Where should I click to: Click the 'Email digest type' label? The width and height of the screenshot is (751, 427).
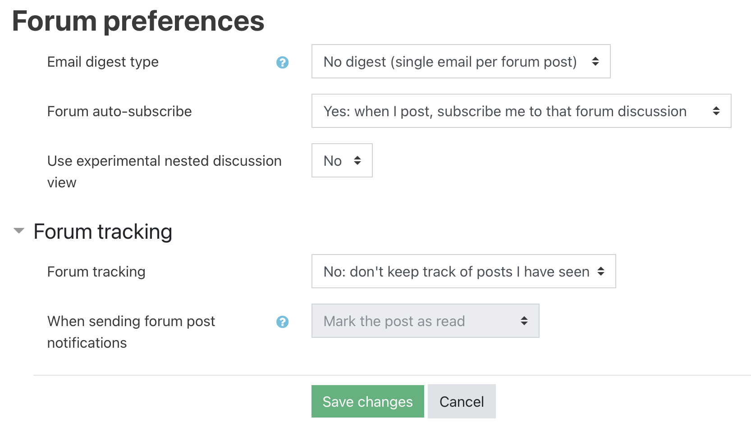(103, 62)
